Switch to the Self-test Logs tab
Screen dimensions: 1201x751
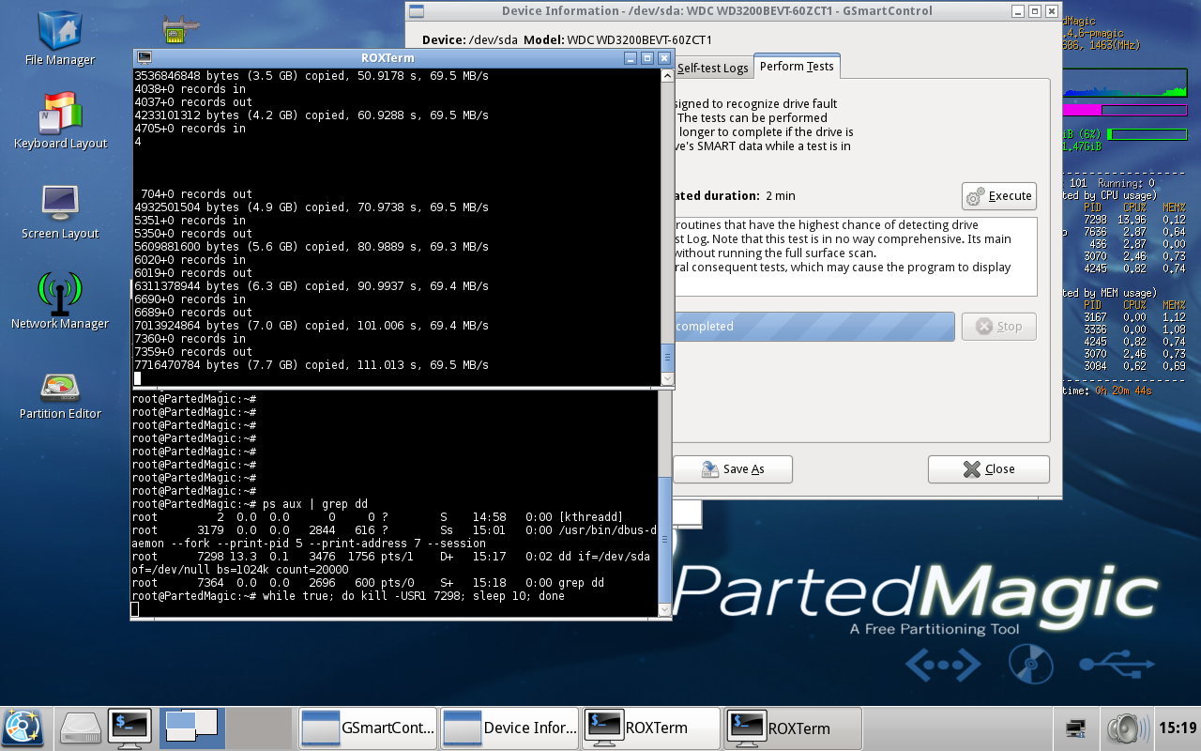712,68
